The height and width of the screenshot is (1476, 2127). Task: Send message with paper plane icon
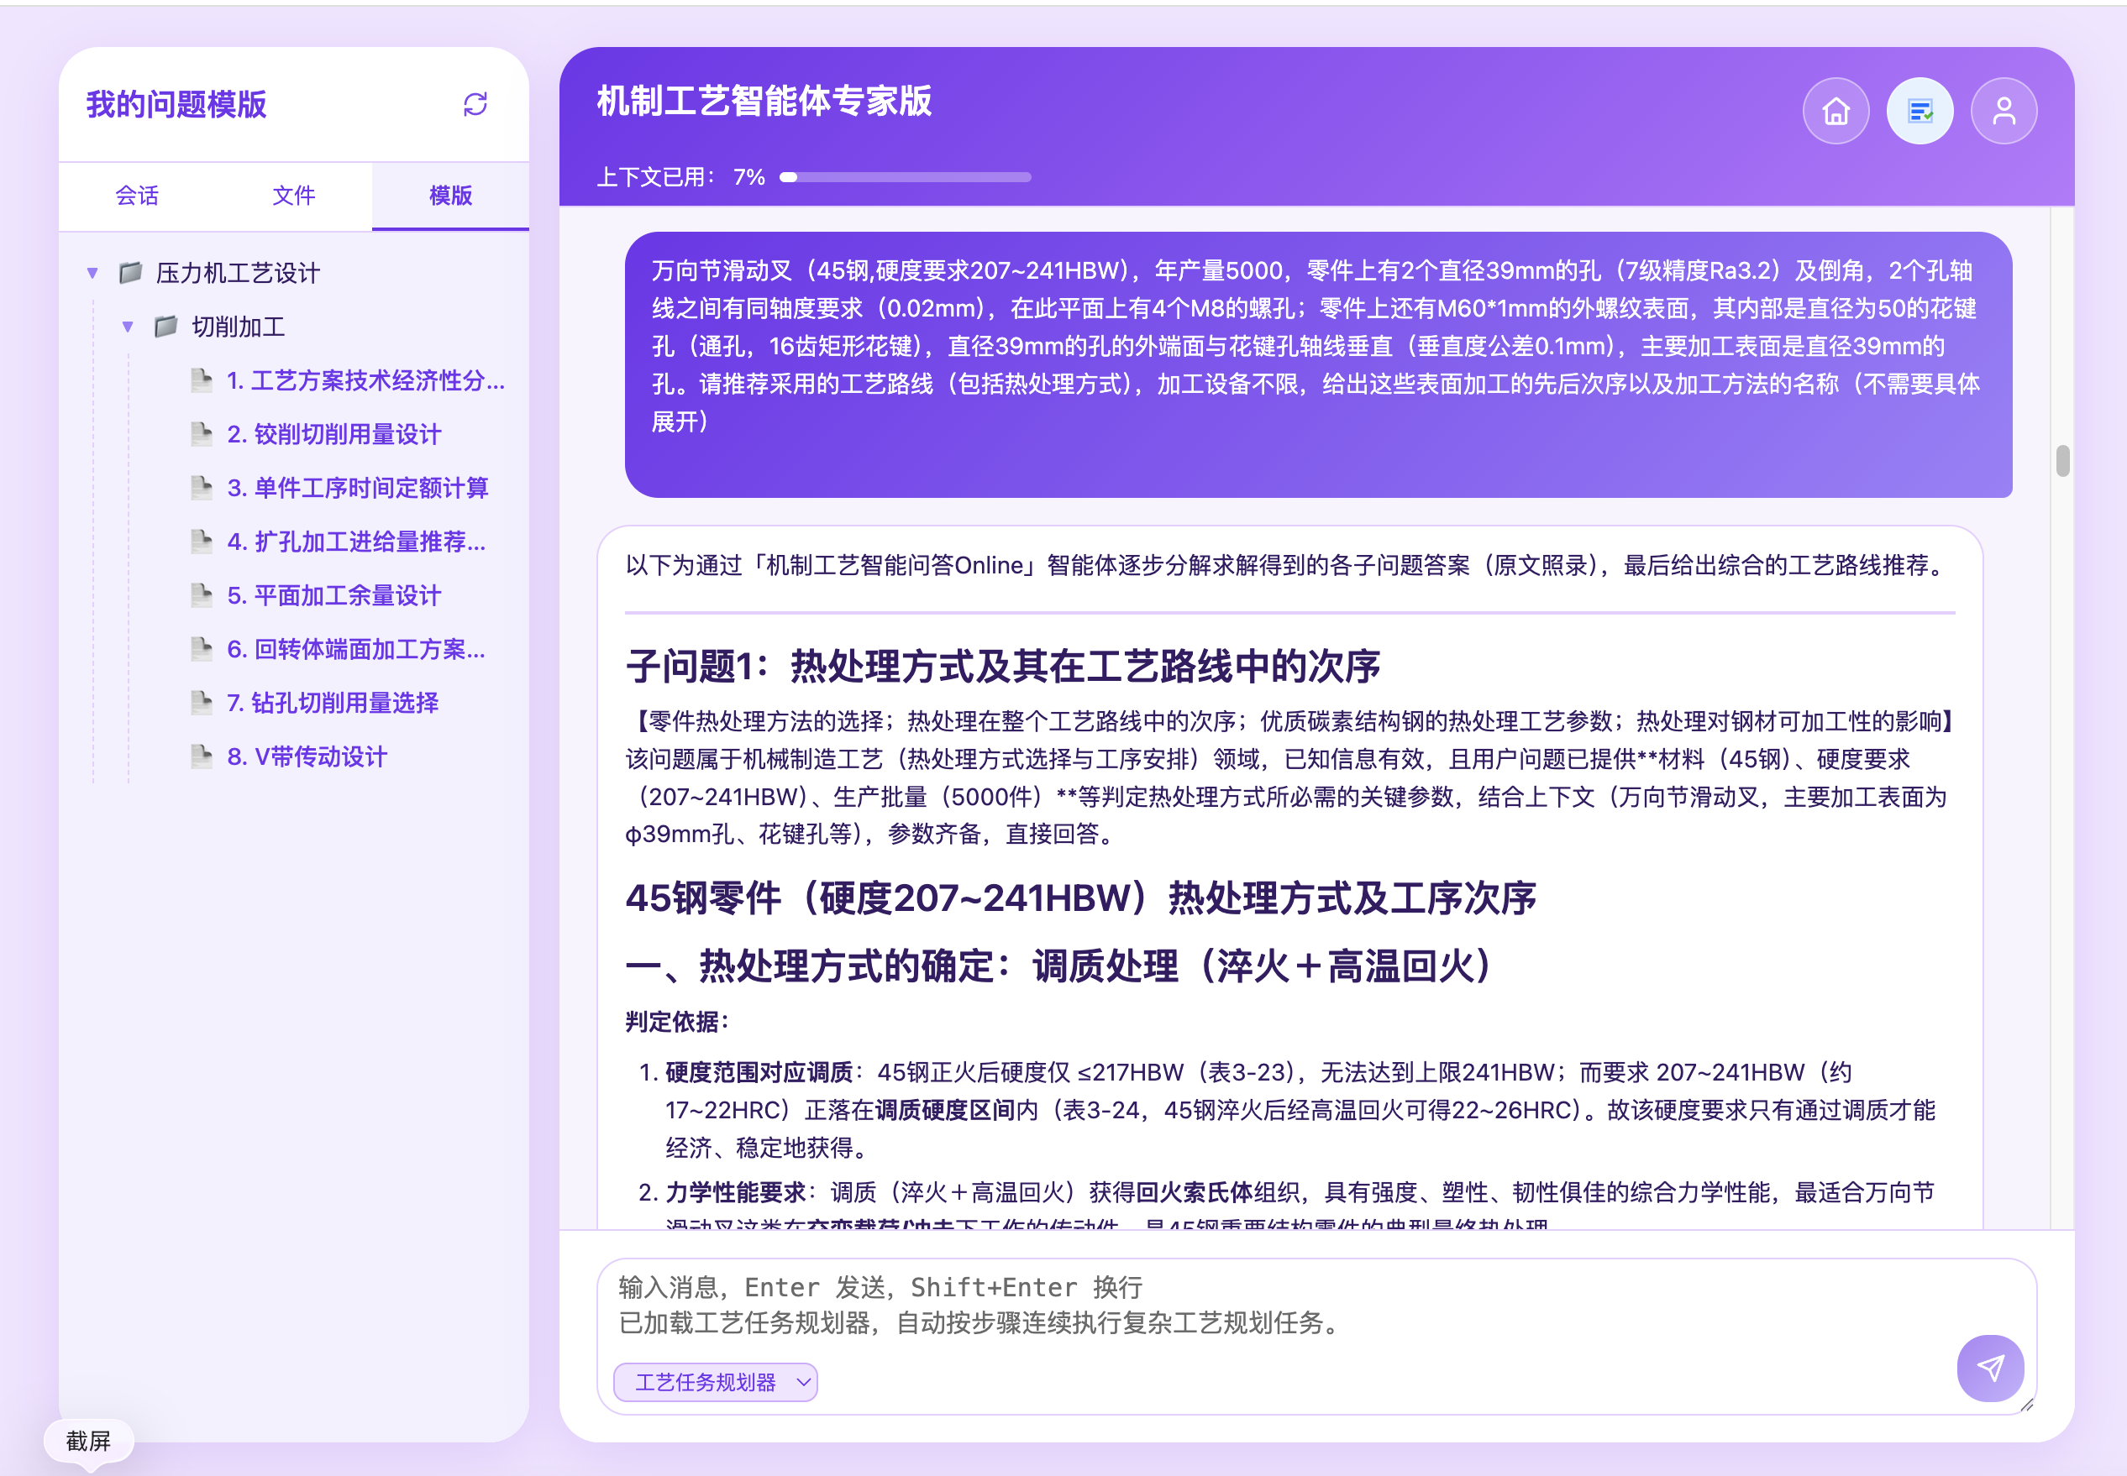click(1990, 1368)
